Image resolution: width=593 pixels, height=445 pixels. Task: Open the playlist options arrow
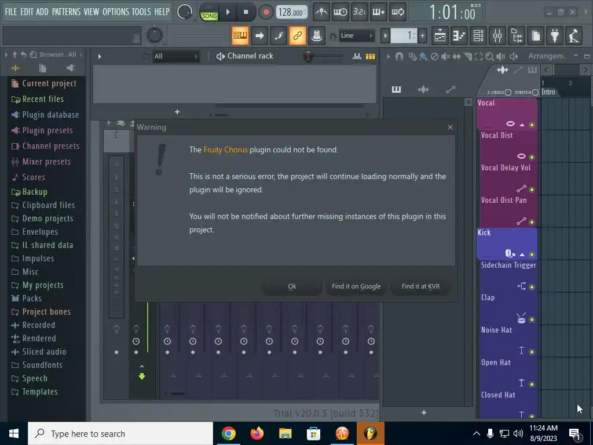pos(388,56)
